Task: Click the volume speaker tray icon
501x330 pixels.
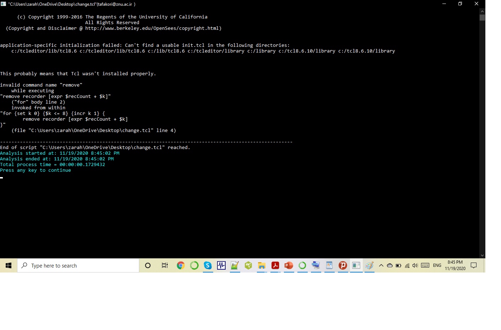Action: point(415,265)
